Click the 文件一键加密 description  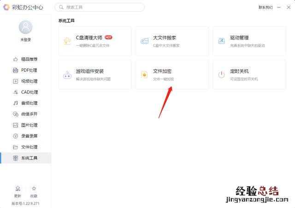click(x=163, y=79)
